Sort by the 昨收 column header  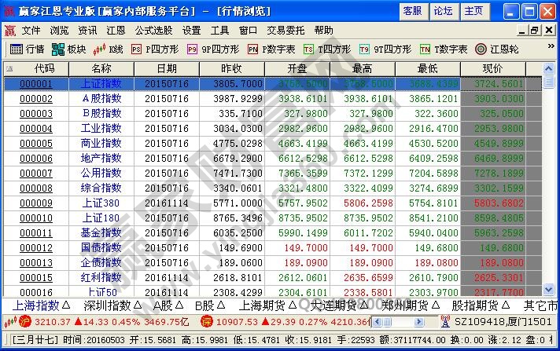point(232,68)
